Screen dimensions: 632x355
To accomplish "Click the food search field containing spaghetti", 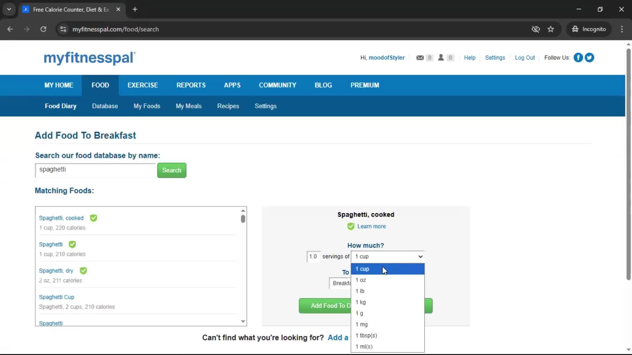I will click(95, 170).
